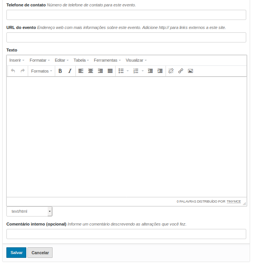Screen dimensions: 253x268
Task: Click the Salvar button
Action: click(x=17, y=253)
